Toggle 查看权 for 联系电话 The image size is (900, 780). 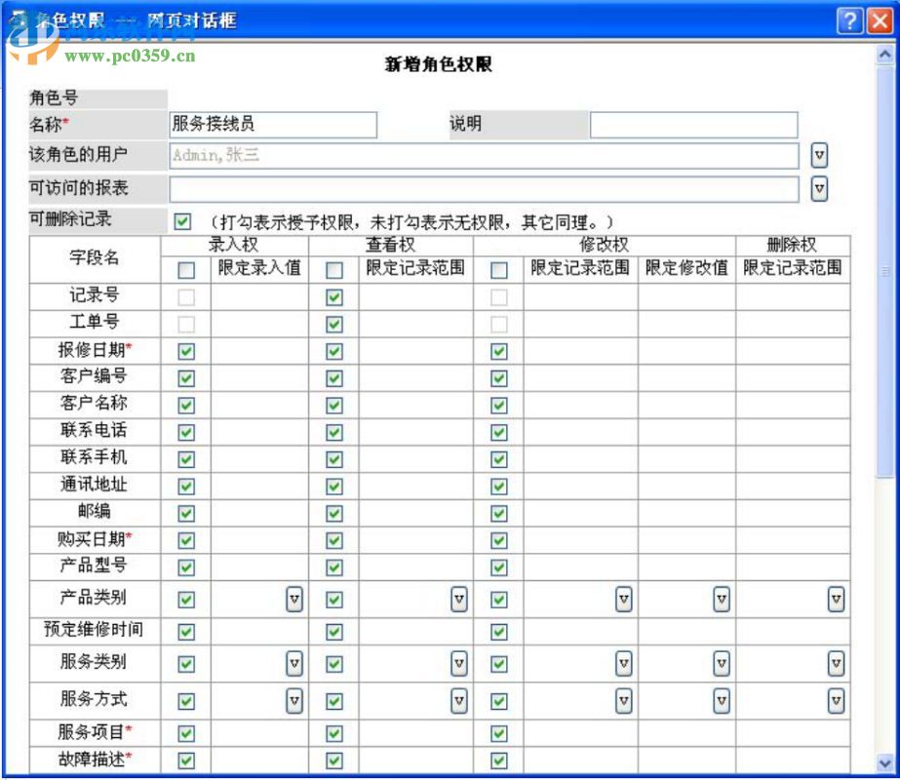(333, 430)
